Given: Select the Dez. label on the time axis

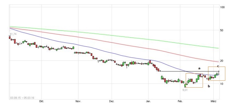Looking at the screenshot, I should coord(112,101).
